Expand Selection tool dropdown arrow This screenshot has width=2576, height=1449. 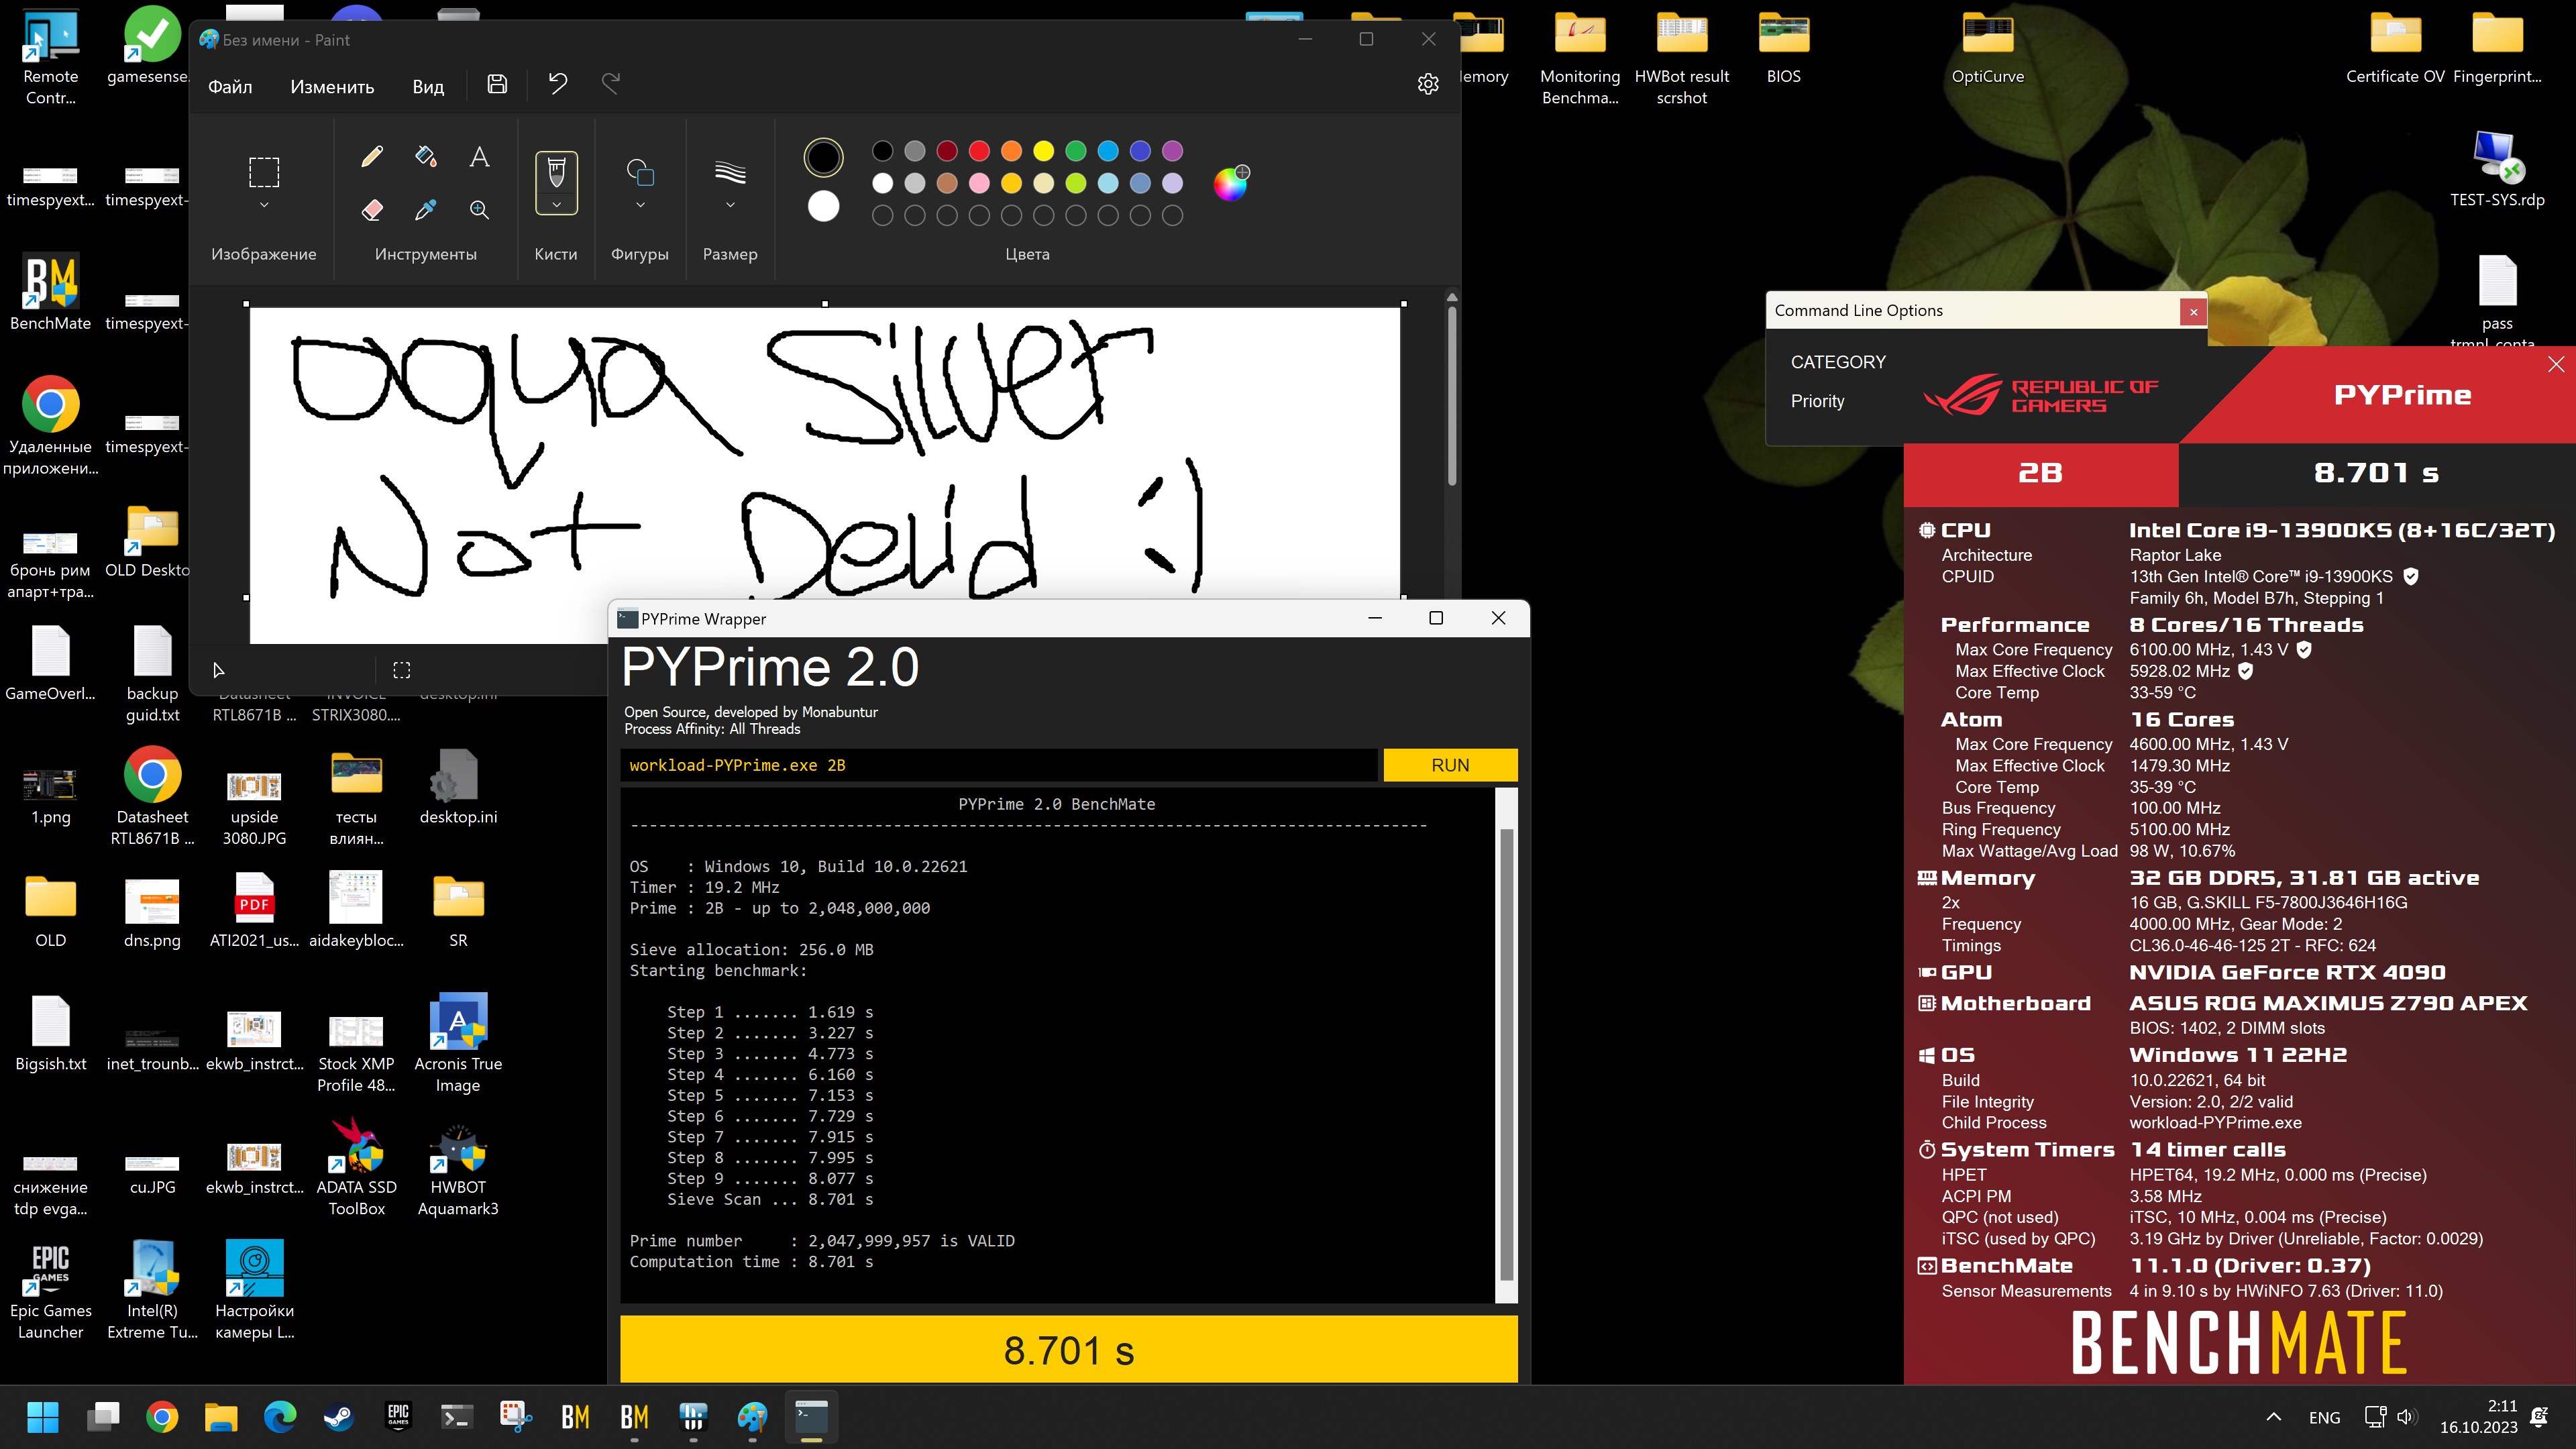(264, 205)
